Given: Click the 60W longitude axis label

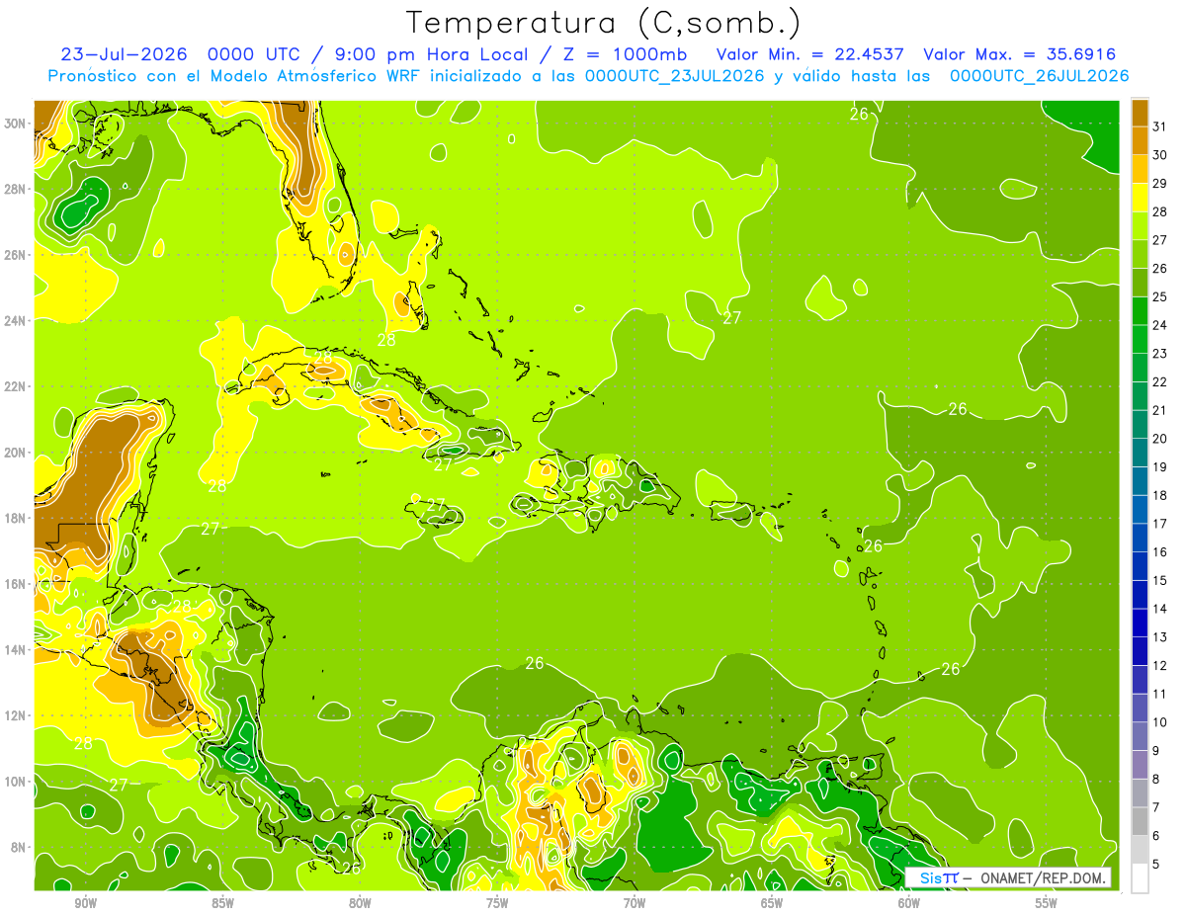Looking at the screenshot, I should (x=909, y=903).
